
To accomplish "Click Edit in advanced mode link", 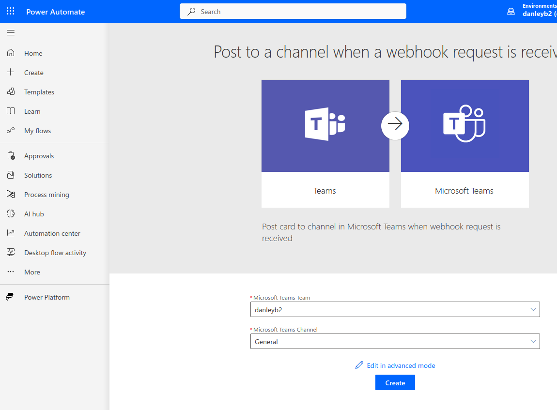I will pyautogui.click(x=401, y=365).
